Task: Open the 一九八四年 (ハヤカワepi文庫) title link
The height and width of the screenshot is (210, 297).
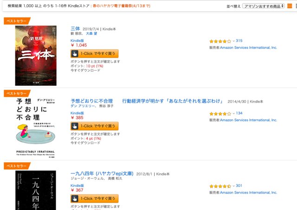Action: point(102,174)
